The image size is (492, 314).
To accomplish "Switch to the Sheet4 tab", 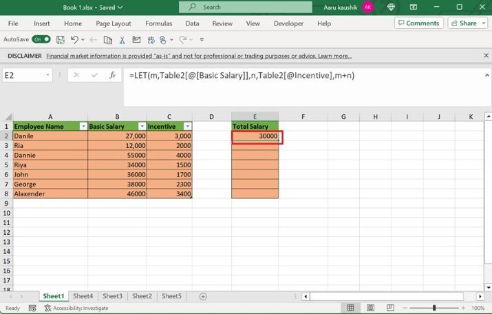I will (83, 296).
